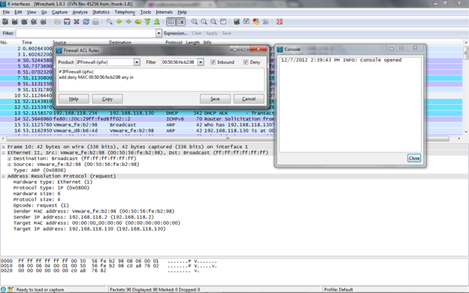Open the Product dropdown in Firewall ACL Rules
The width and height of the screenshot is (469, 293).
137,62
